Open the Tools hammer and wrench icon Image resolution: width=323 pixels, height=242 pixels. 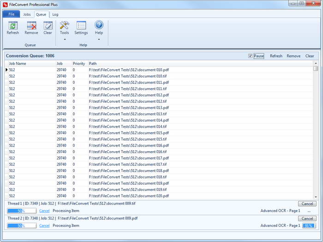pos(64,25)
